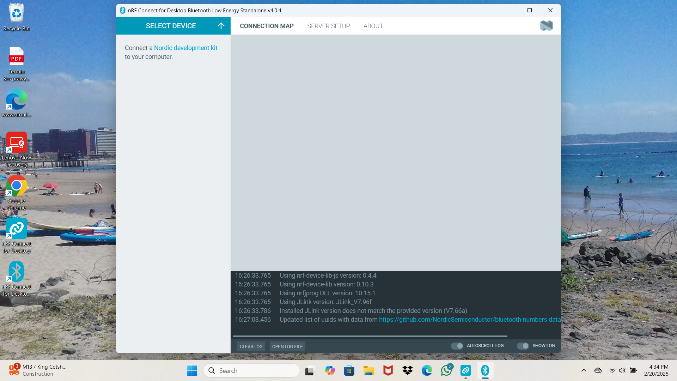Switch to the Connection Map tab

(267, 26)
